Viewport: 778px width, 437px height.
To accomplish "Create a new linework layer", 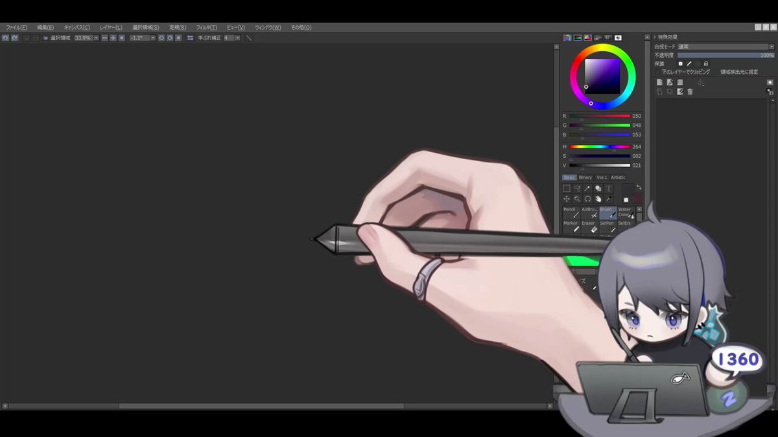I will pos(670,82).
